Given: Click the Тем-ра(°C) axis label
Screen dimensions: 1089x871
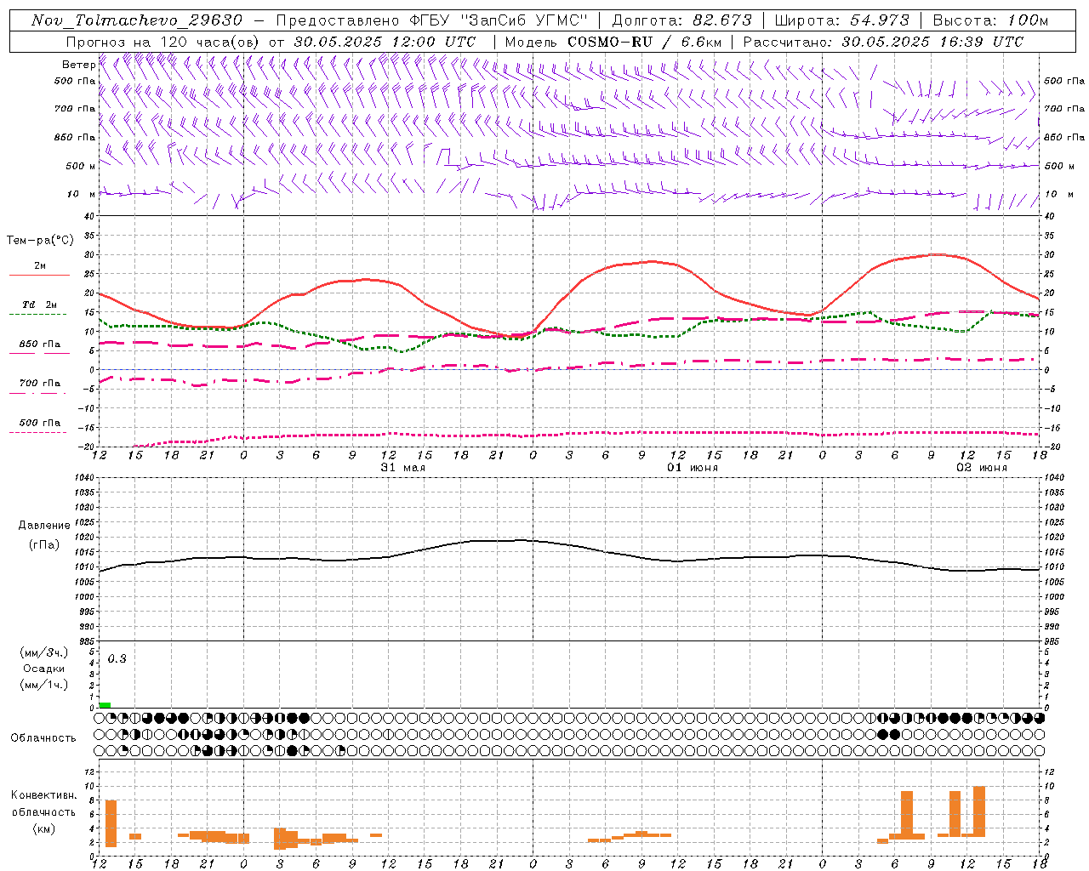Looking at the screenshot, I should pos(40,241).
